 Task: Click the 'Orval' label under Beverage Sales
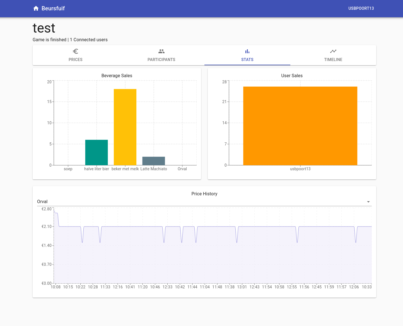[182, 169]
